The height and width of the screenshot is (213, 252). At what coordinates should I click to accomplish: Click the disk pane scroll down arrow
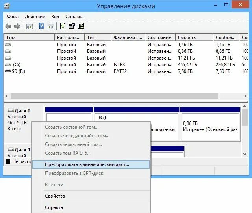coord(245,154)
